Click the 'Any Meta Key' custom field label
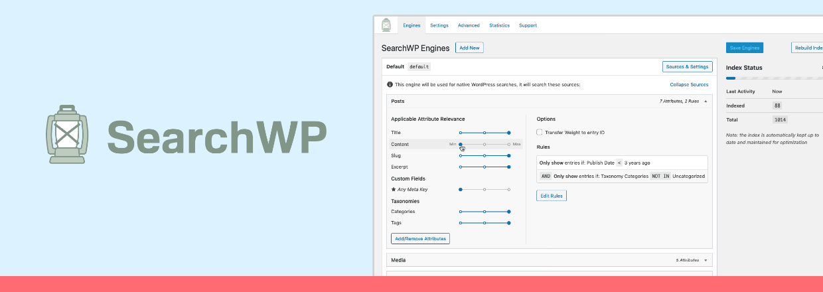Image resolution: width=823 pixels, height=292 pixels. tap(412, 189)
